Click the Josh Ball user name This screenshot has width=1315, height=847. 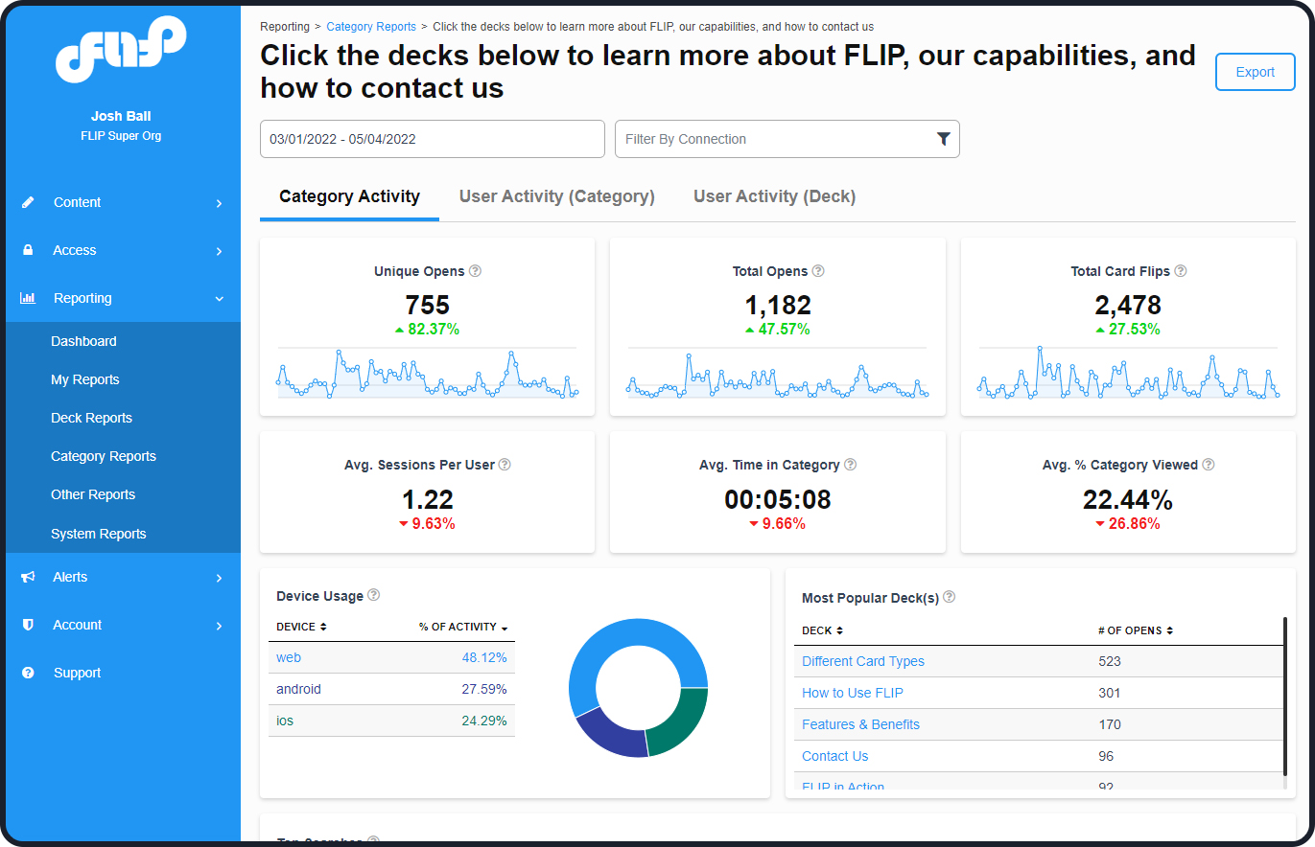[121, 116]
